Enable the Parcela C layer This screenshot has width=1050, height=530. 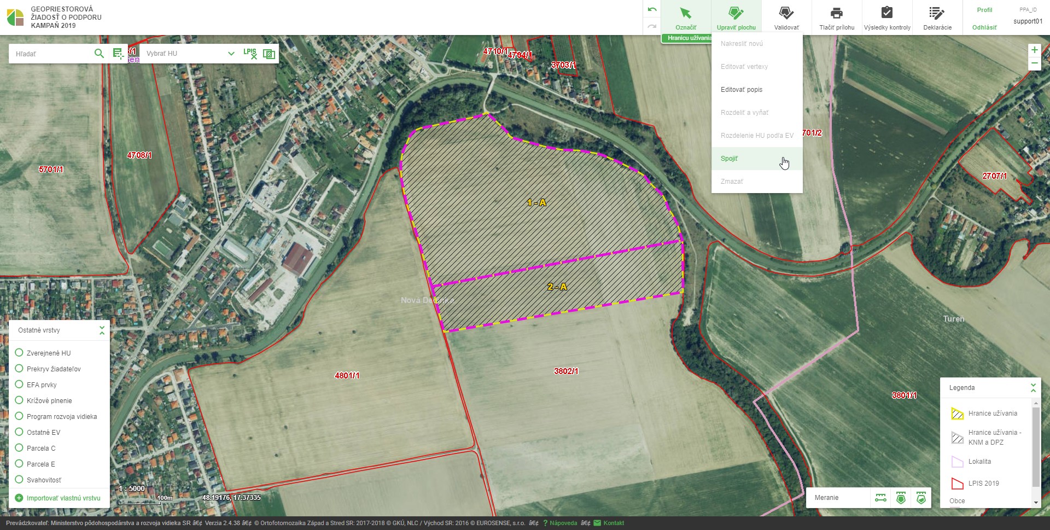(x=19, y=448)
